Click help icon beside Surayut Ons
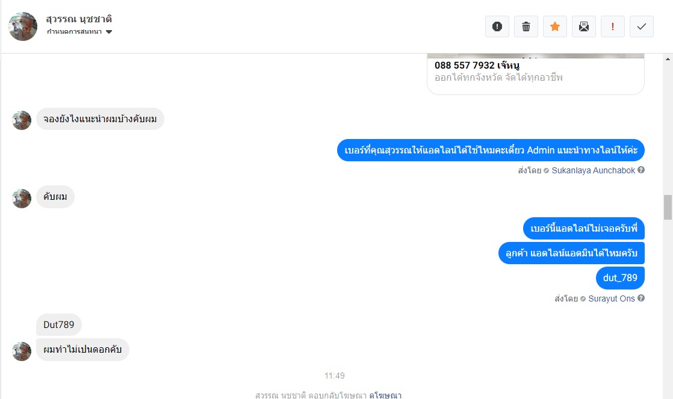 click(641, 298)
